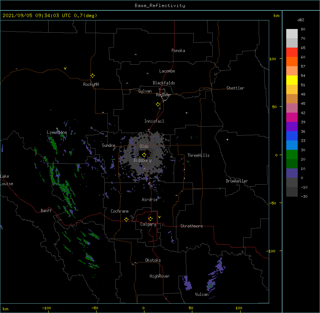This screenshot has height=313, width=320.
Task: Select the magenta 42 dBZ legend swatch
Action: [x=292, y=117]
